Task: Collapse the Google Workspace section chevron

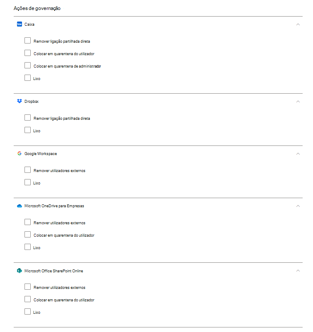Action: 298,154
